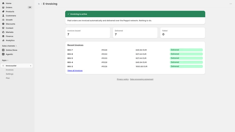Click the Content icon
This screenshot has width=235, height=132.
click(x=3, y=28)
